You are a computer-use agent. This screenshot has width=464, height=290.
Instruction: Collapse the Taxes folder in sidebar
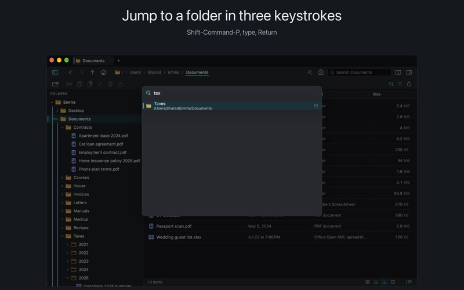coord(63,236)
